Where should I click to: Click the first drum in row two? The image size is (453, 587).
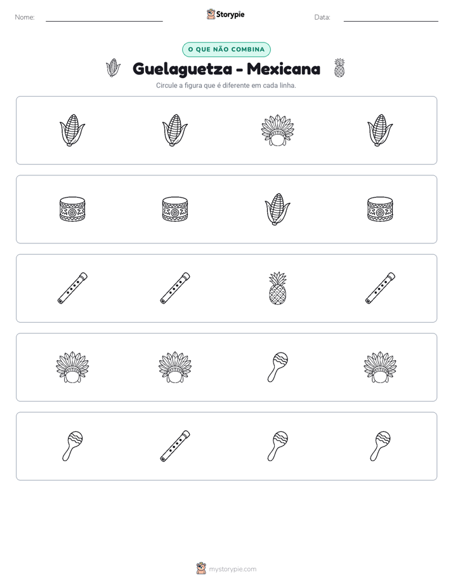point(72,209)
